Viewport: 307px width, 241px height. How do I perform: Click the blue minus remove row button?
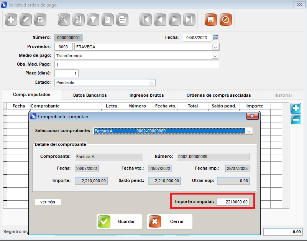(x=296, y=120)
